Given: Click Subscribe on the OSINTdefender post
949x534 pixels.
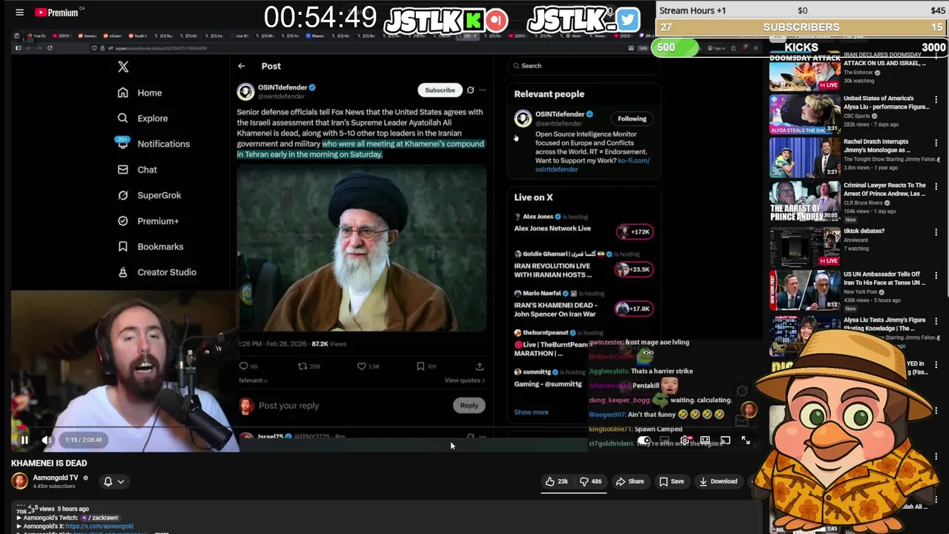Looking at the screenshot, I should (440, 90).
